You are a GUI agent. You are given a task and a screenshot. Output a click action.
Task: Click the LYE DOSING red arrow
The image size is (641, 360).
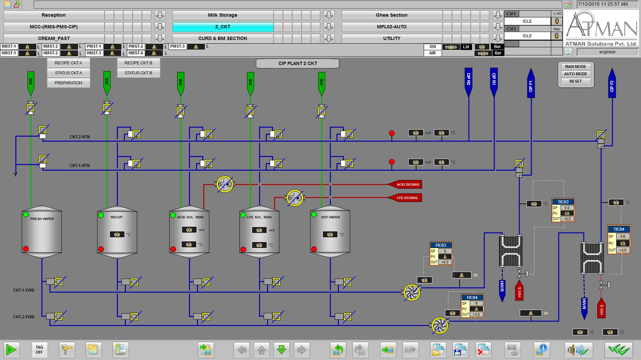click(405, 198)
